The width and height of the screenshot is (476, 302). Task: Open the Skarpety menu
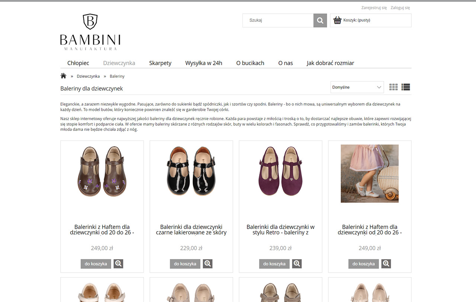click(x=160, y=63)
